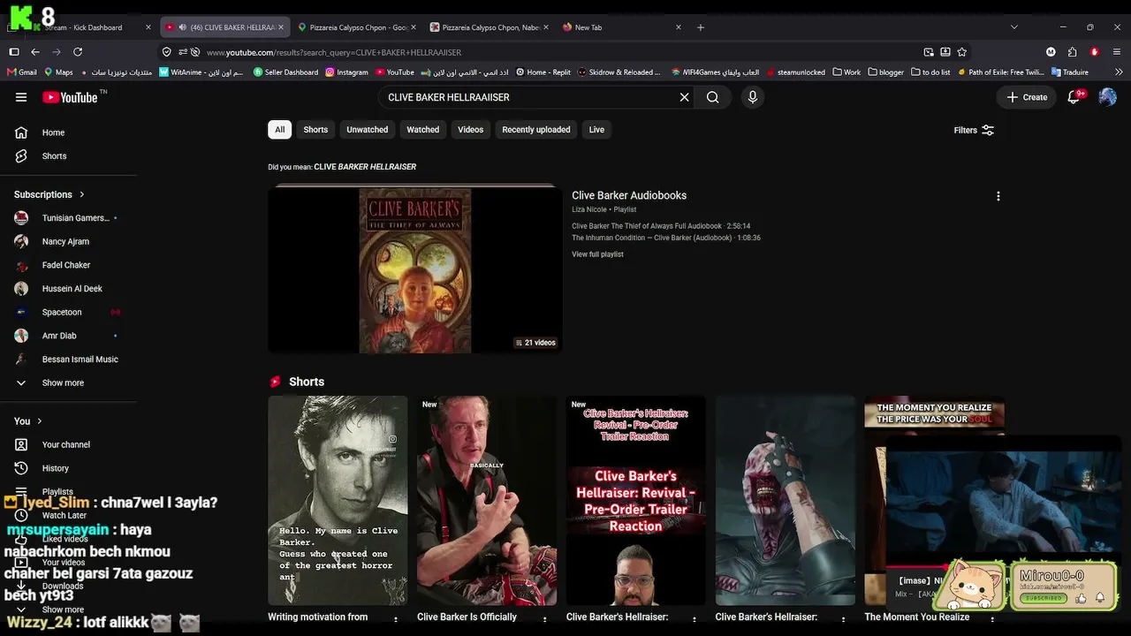Open Fadel Chaker subscription channel
Viewport: 1131px width, 636px height.
(x=68, y=265)
